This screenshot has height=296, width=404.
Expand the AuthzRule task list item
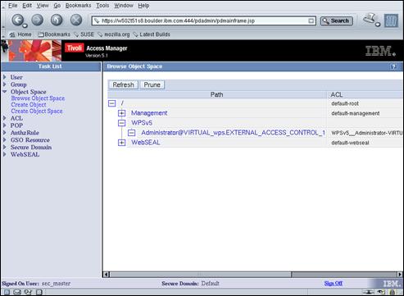tap(5, 133)
